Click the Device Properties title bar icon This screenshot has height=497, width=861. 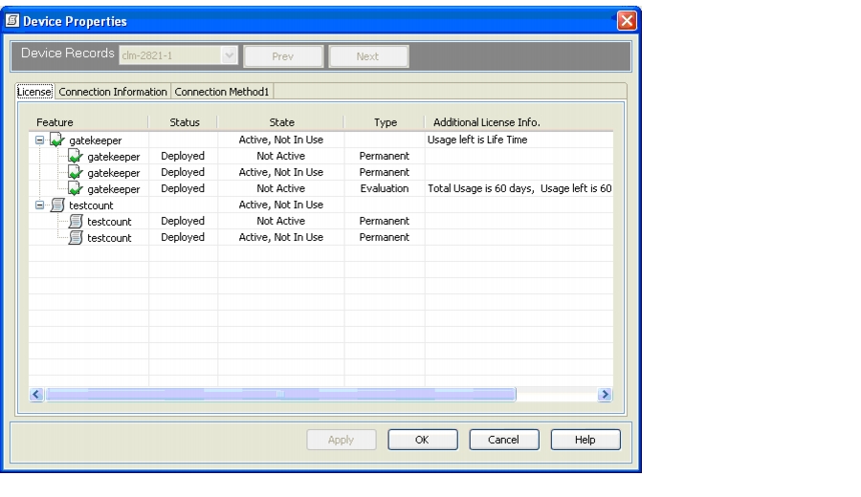12,21
